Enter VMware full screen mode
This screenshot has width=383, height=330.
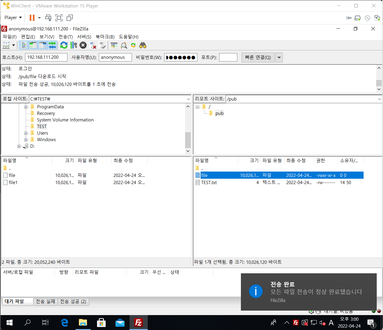(59, 18)
